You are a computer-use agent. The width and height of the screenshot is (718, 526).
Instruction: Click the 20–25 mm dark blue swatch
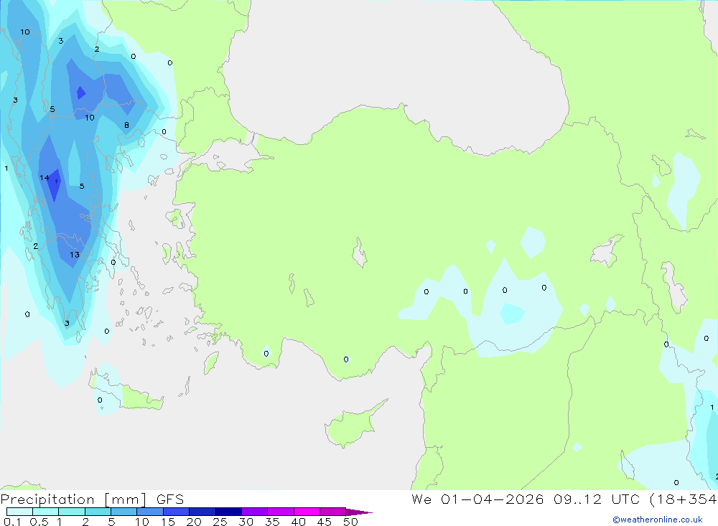click(202, 512)
